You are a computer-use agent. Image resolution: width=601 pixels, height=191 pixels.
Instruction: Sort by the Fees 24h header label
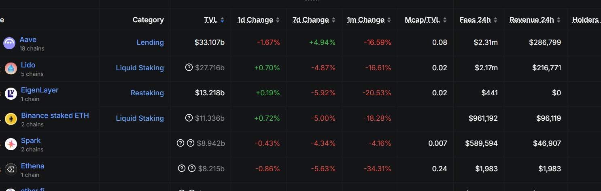point(475,20)
